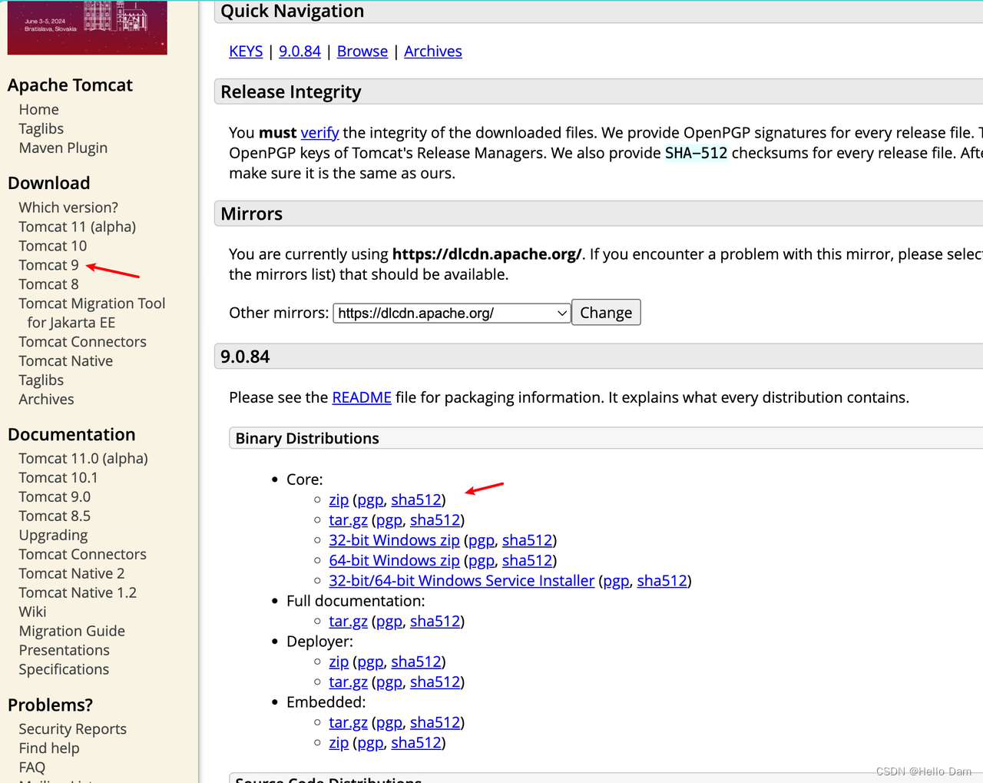This screenshot has height=783, width=983.
Task: Download the 32-bit Windows zip
Action: [x=394, y=540]
